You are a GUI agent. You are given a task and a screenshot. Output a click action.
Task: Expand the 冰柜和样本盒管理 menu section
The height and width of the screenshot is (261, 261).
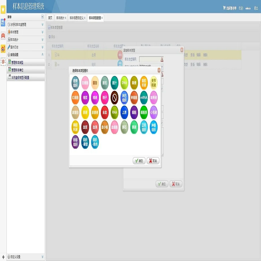(x=26, y=24)
